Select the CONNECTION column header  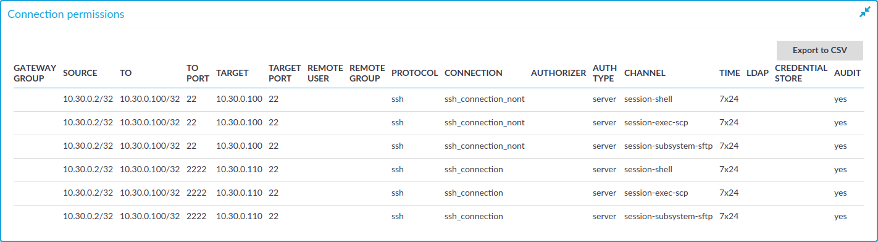point(474,73)
